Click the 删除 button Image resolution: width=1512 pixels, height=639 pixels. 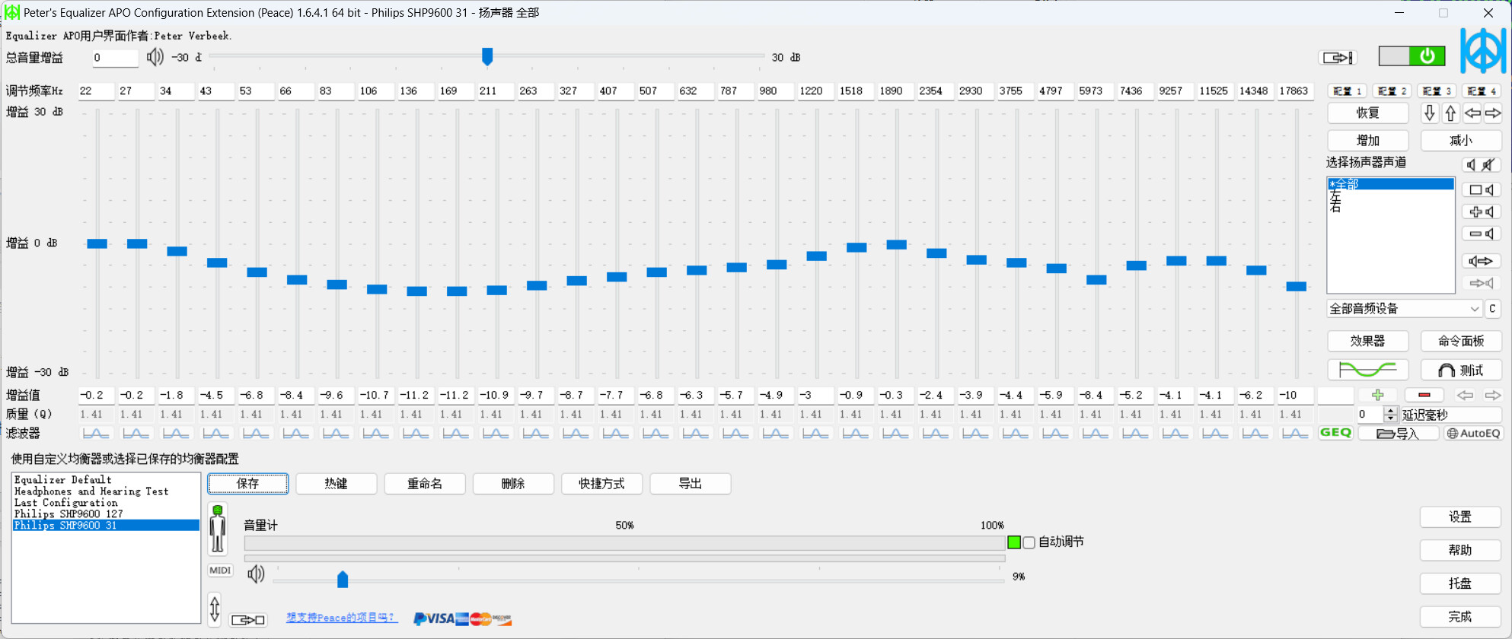512,484
